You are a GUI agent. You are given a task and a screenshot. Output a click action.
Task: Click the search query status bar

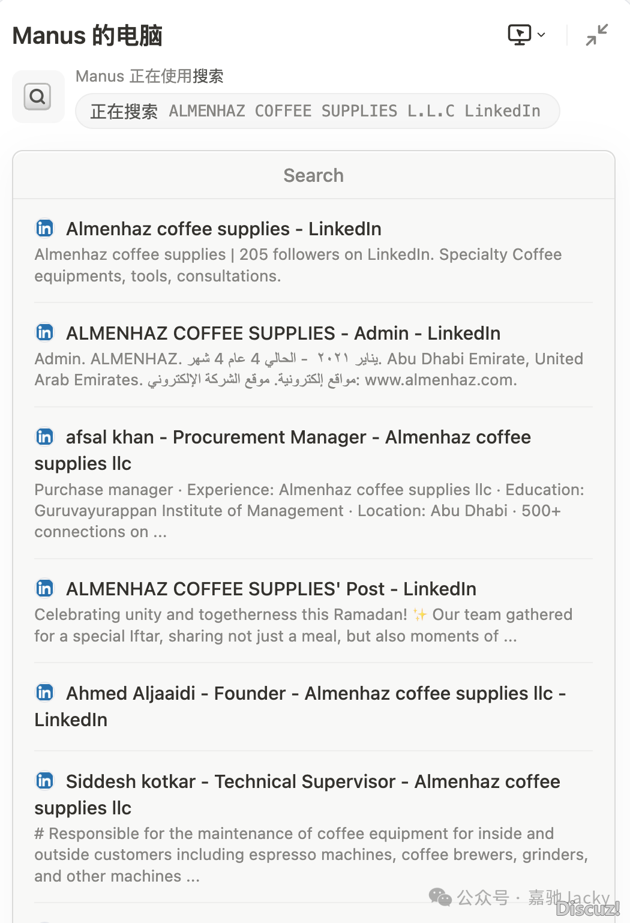pyautogui.click(x=317, y=111)
